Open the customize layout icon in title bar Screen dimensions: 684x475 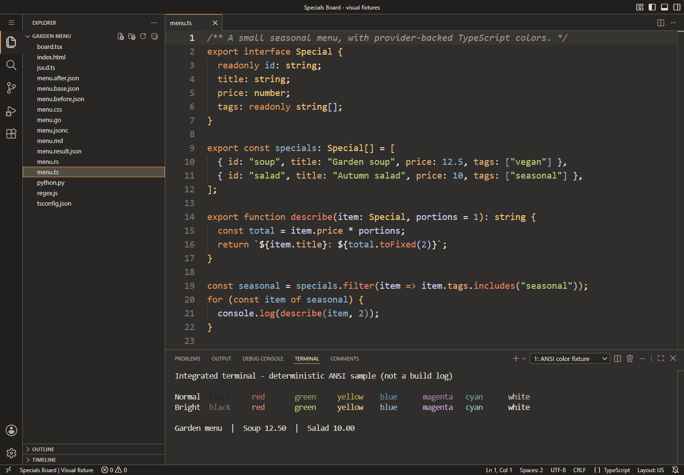click(640, 7)
